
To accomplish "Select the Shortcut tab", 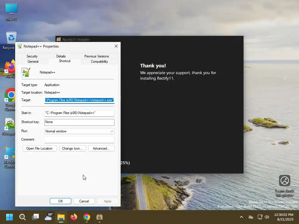I will (65, 61).
